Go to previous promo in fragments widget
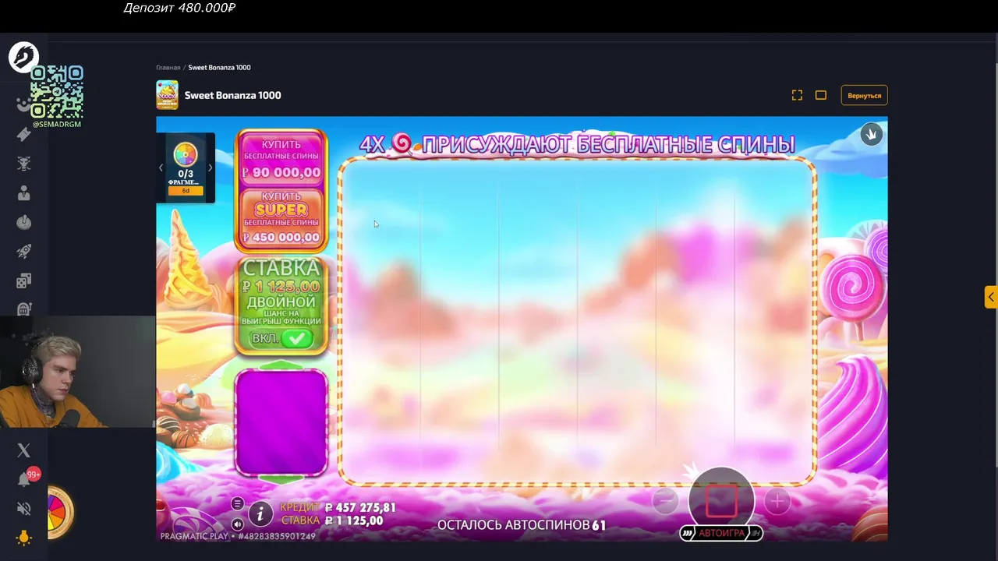The width and height of the screenshot is (998, 561). tap(161, 168)
